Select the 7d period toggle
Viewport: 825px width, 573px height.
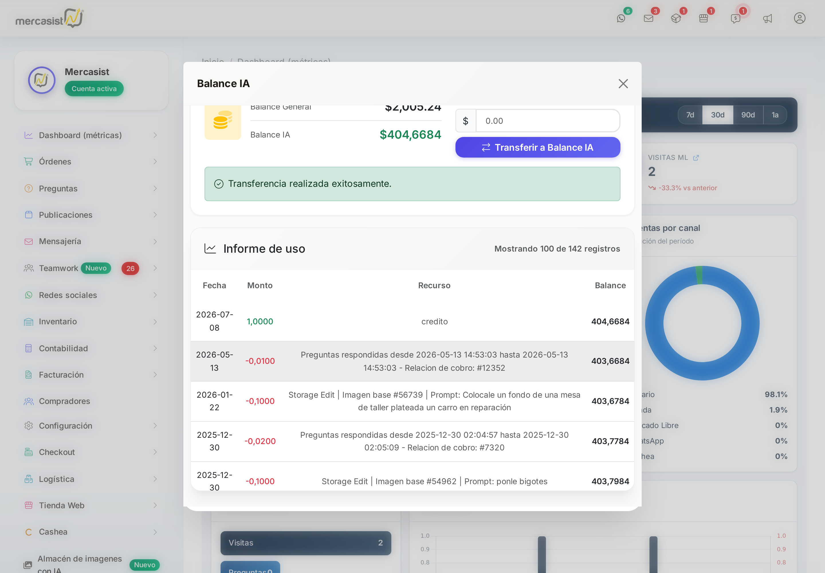click(x=690, y=115)
